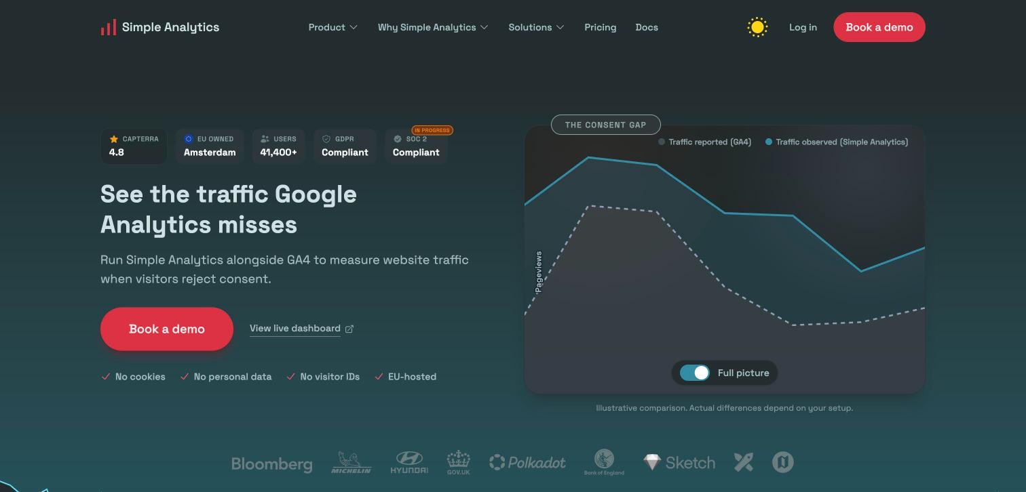Click the Capterra star icon
Image resolution: width=1026 pixels, height=492 pixels.
[114, 139]
